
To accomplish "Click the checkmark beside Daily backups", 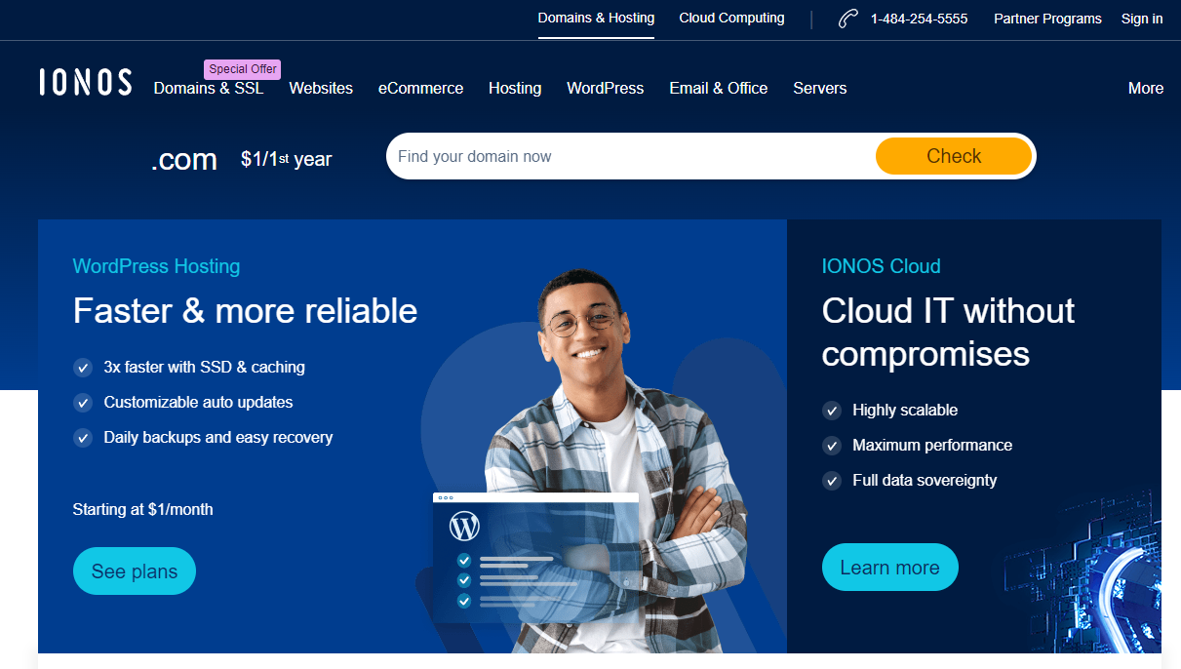I will tap(83, 438).
